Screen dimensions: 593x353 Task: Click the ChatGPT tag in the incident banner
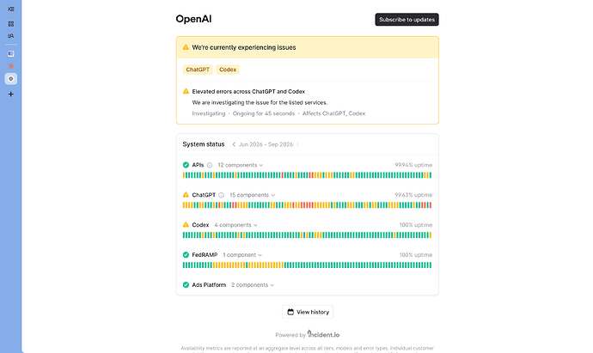tap(198, 70)
